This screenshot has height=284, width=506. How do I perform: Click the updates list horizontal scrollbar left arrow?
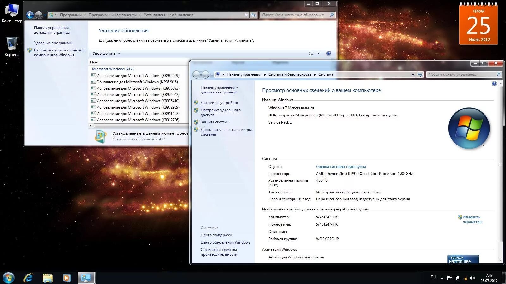point(91,126)
